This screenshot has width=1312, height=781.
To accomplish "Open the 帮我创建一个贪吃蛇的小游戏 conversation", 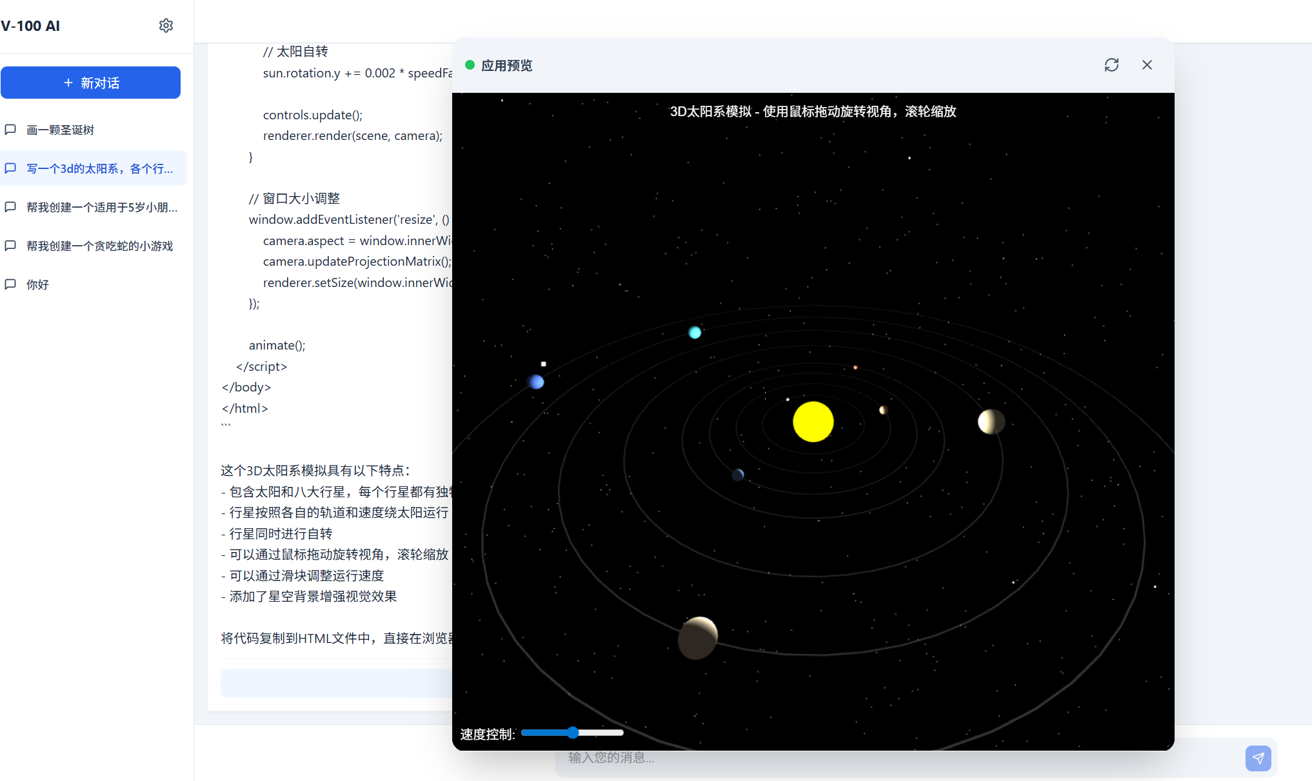I will (x=94, y=246).
